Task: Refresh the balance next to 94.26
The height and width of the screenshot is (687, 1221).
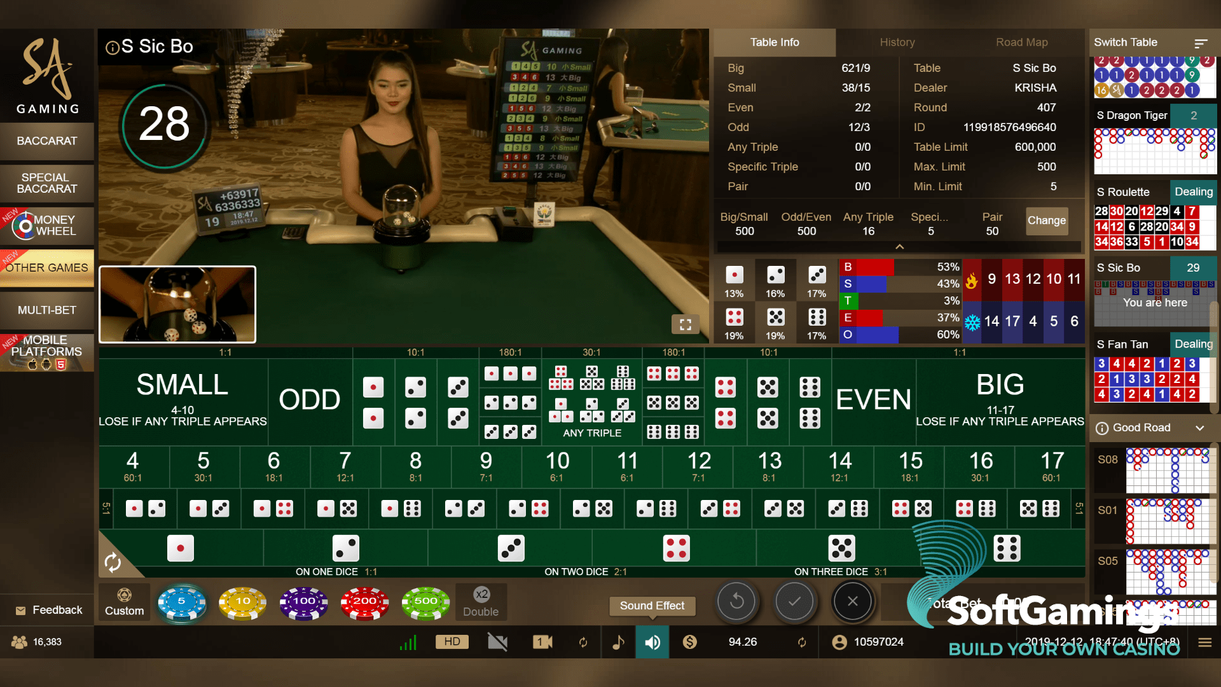Action: coord(802,642)
